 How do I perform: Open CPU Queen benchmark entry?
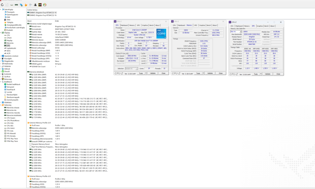click(x=11, y=118)
